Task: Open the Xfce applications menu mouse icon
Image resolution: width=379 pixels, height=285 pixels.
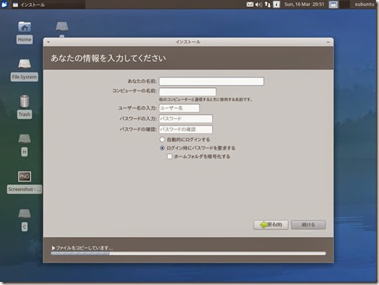Action: coord(5,5)
